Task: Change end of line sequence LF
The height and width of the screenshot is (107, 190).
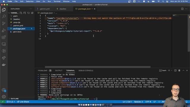Action: tap(154, 102)
